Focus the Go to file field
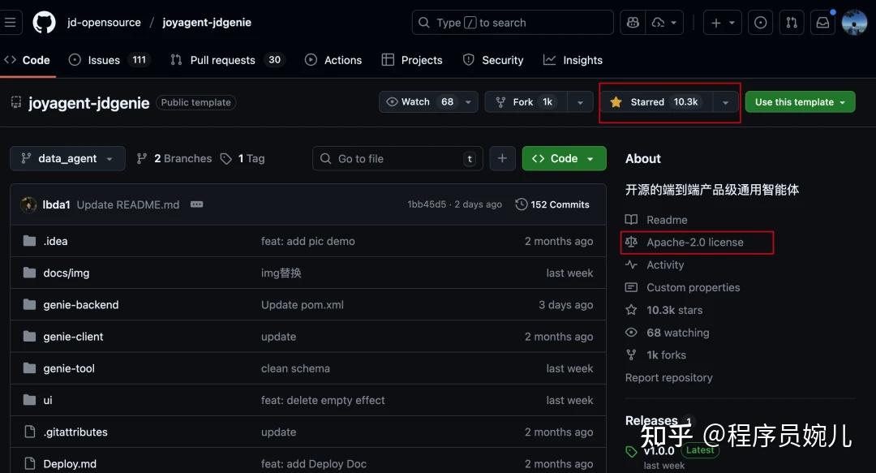Screen dimensions: 876x473 397,159
